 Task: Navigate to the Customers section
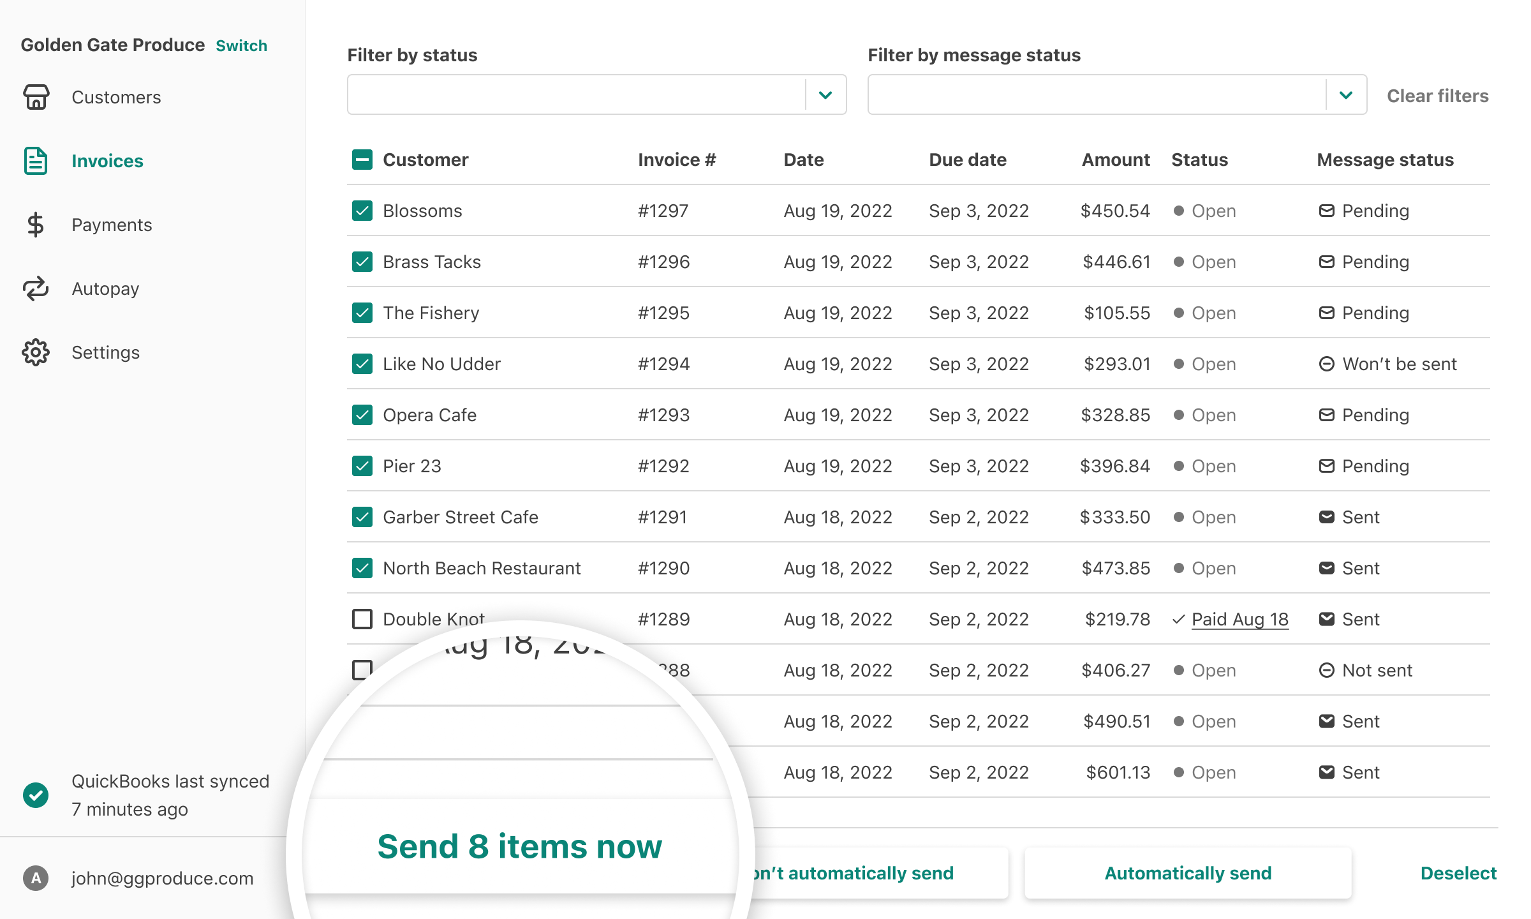[116, 97]
